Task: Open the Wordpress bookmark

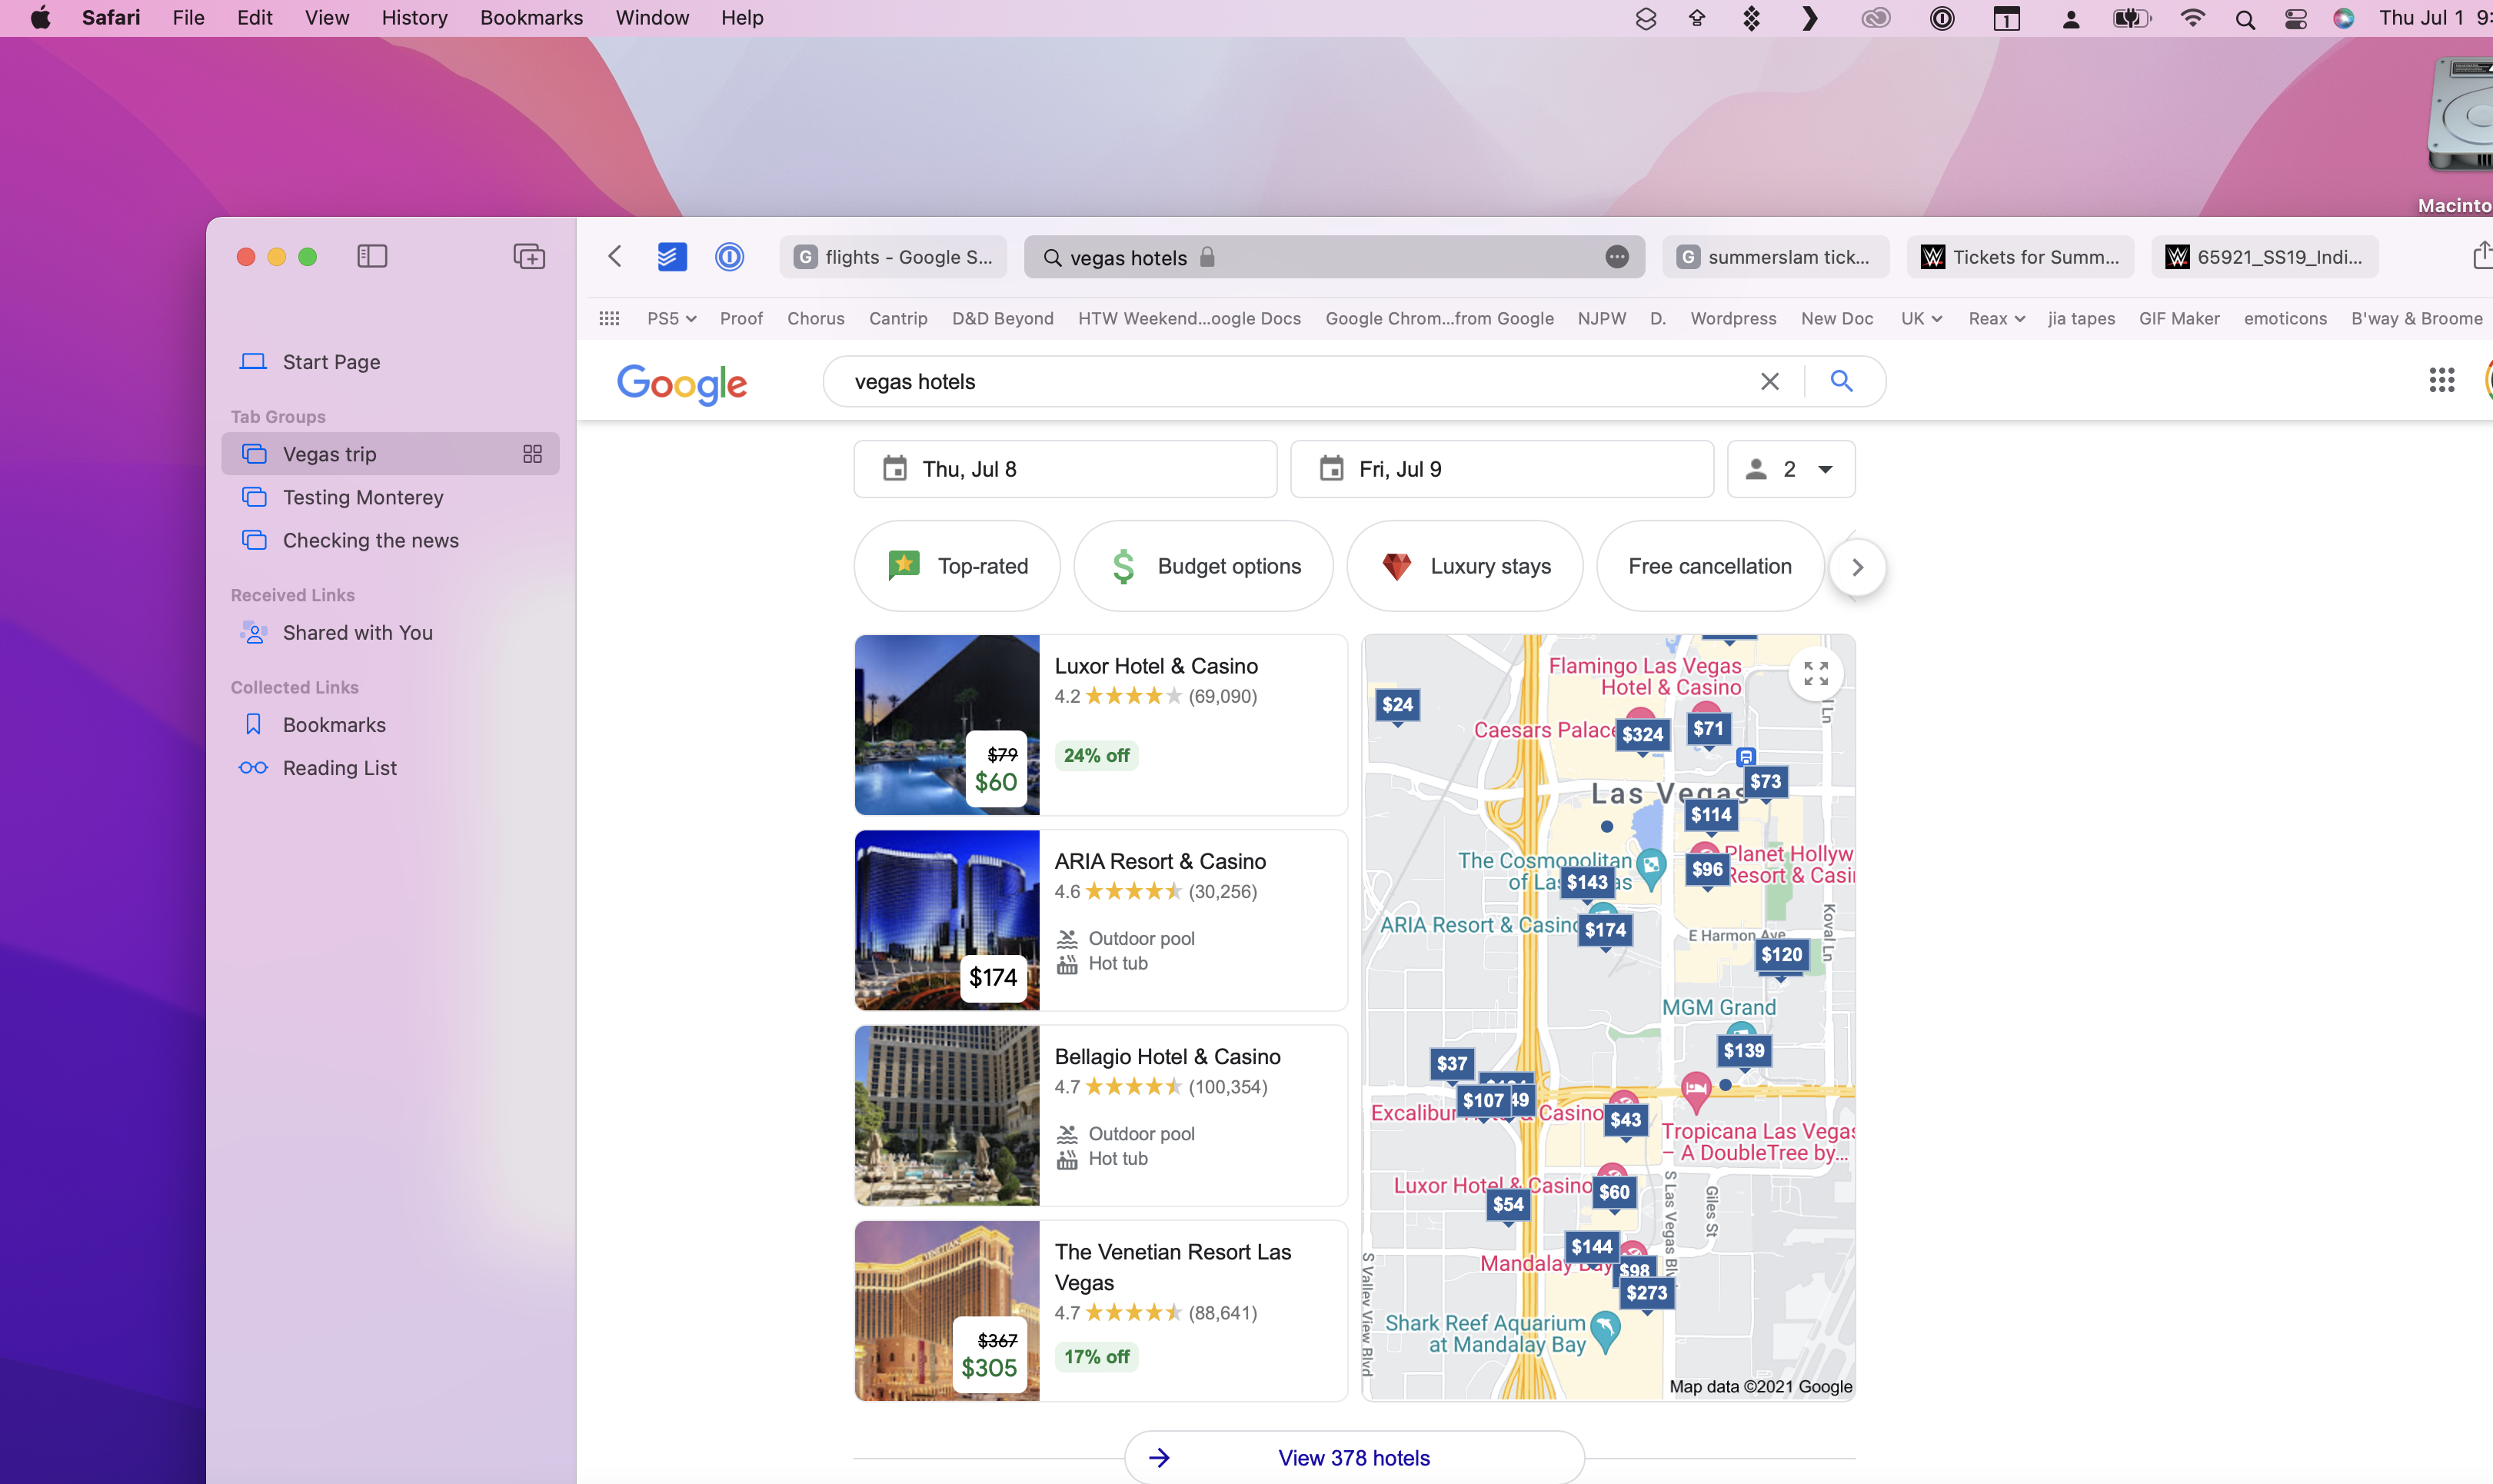Action: [1733, 318]
